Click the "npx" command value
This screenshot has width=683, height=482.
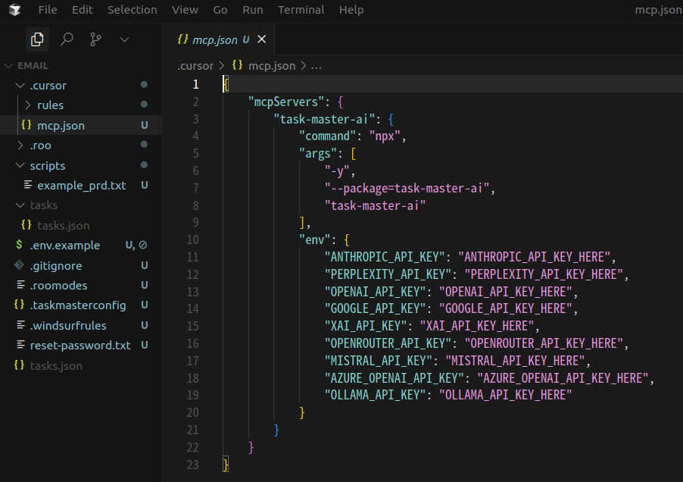coord(385,136)
